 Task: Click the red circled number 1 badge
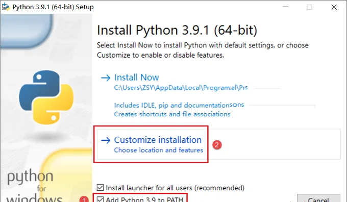[x=84, y=199]
